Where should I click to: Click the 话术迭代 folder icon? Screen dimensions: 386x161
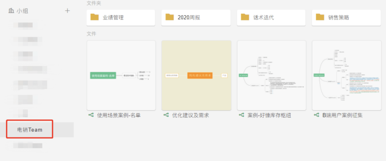coord(245,17)
